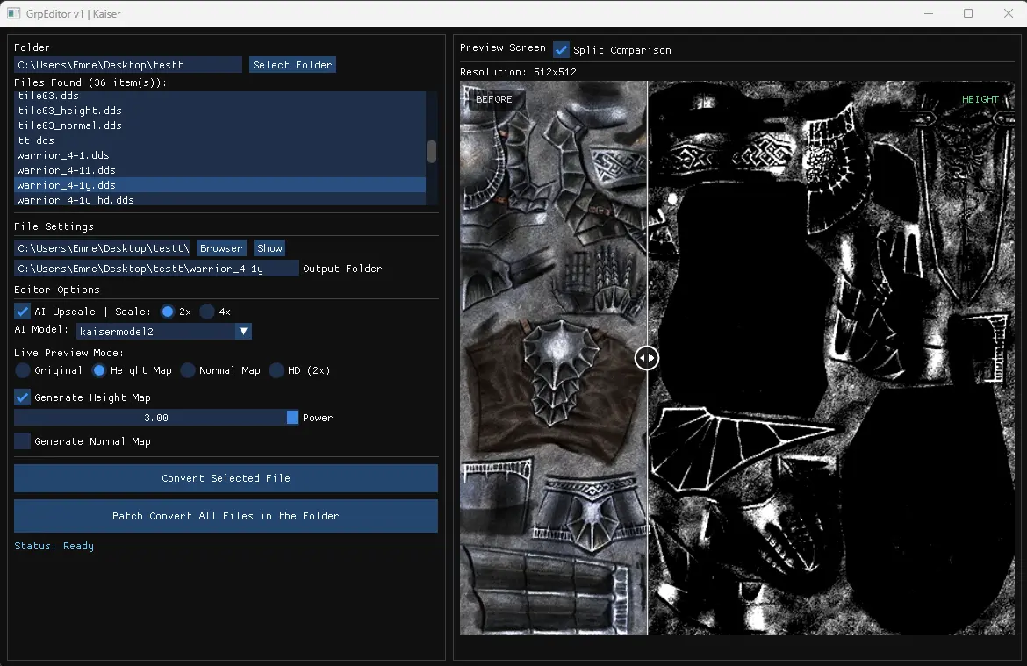Select Height Map live preview mode
The image size is (1027, 666).
[99, 370]
